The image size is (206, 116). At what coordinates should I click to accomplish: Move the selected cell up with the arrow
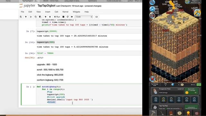point(45,17)
